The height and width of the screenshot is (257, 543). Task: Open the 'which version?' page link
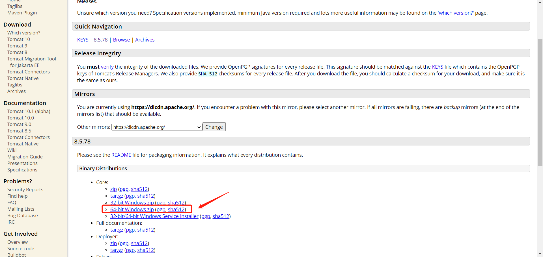tap(456, 13)
